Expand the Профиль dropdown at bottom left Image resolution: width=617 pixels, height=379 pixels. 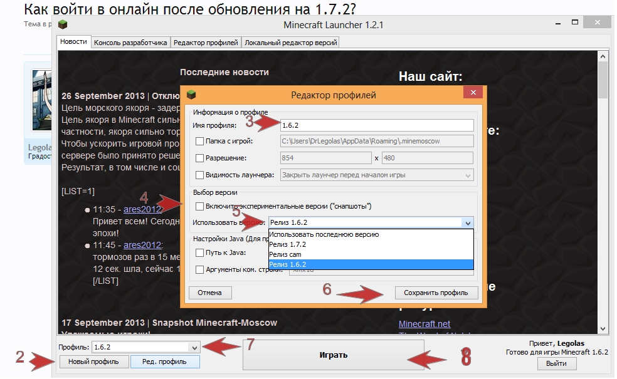[194, 347]
